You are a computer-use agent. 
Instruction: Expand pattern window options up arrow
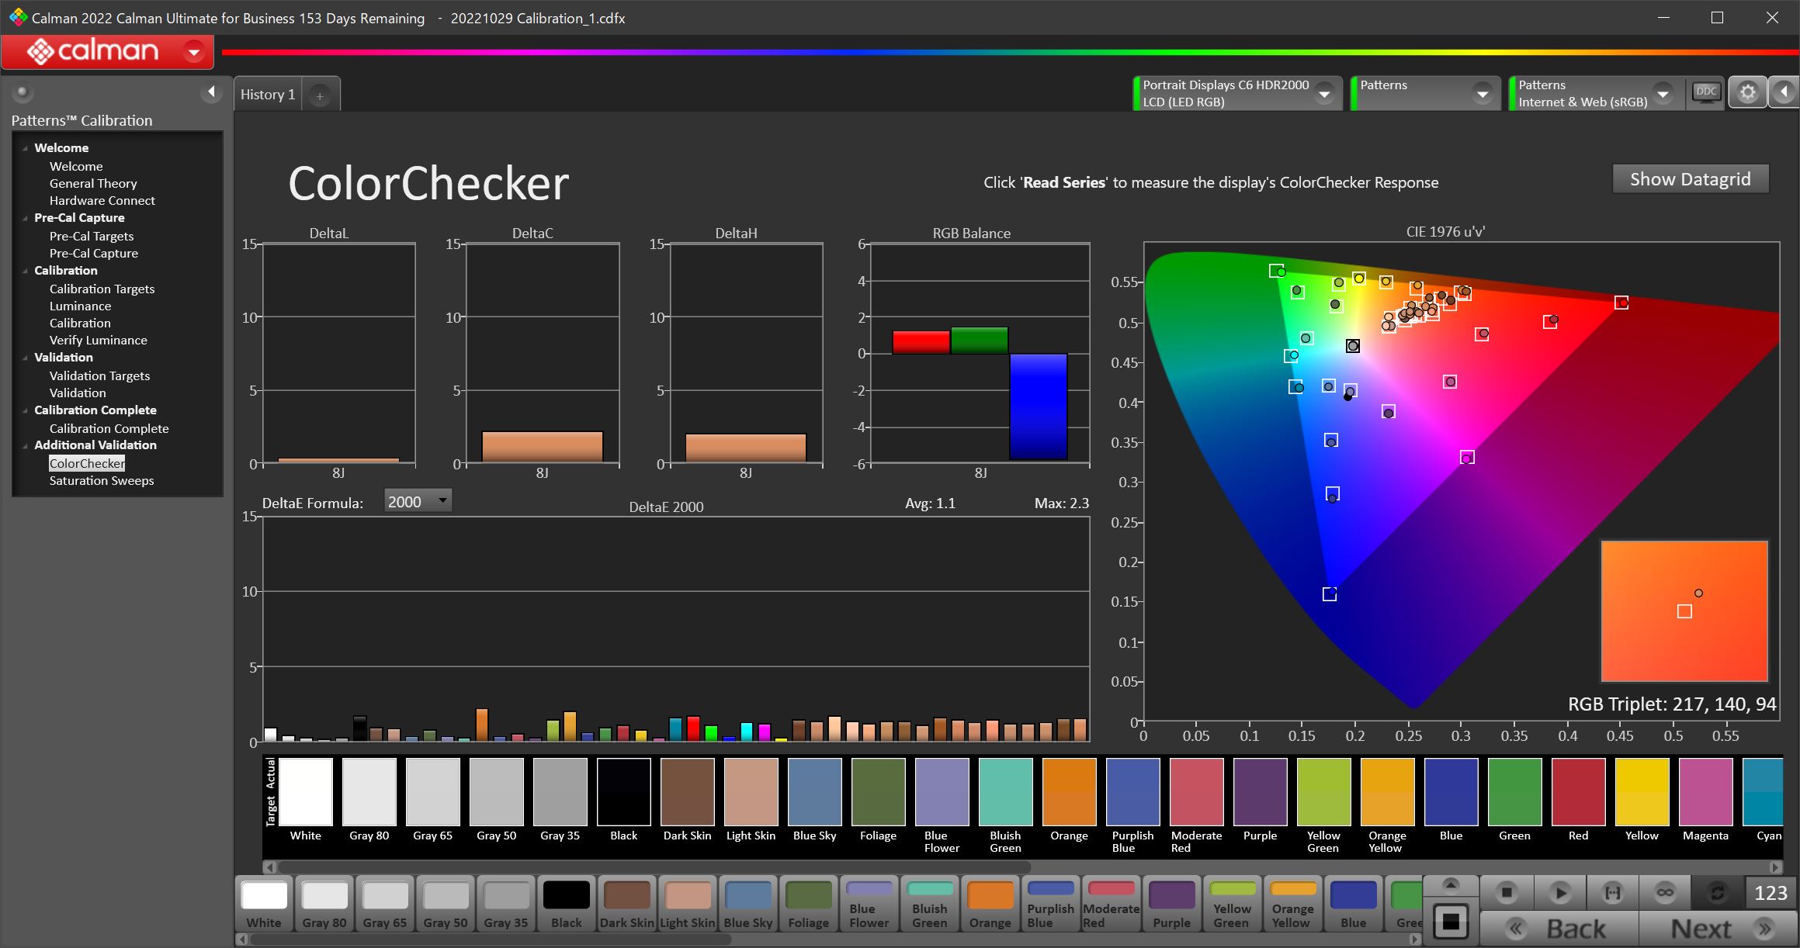pos(1451,886)
